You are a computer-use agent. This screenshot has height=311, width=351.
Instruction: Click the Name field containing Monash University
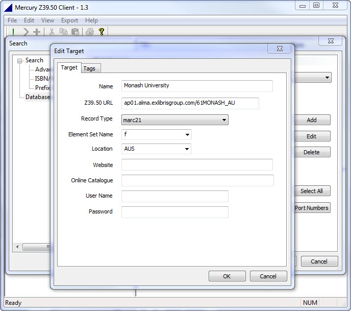[x=197, y=86]
